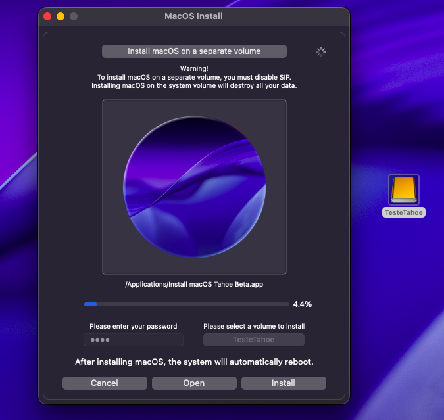This screenshot has height=420, width=444.
Task: Click the installation progress bar
Action: pyautogui.click(x=187, y=304)
